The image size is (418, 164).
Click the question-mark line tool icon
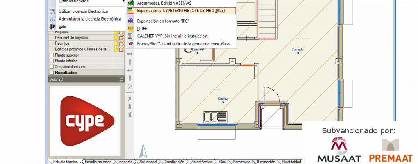(x=130, y=87)
